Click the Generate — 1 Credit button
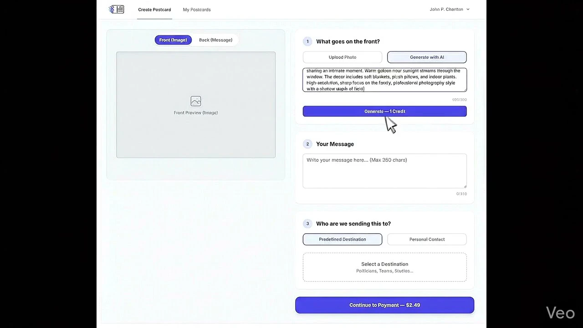This screenshot has width=583, height=328. pos(385,111)
